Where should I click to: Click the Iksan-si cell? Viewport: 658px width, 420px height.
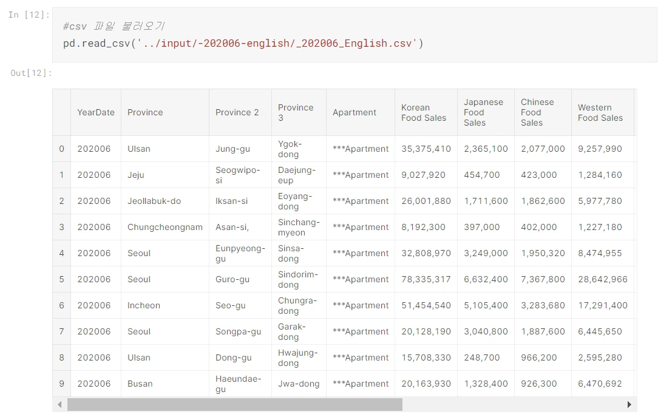pos(240,201)
